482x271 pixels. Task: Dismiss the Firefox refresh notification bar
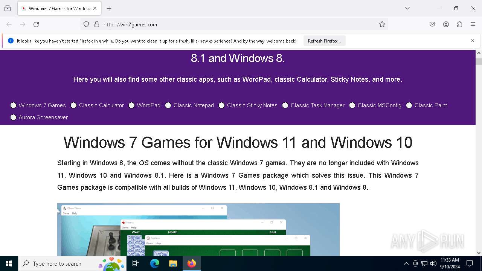tap(473, 41)
